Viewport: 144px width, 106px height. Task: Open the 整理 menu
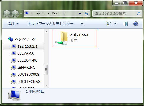pyautogui.click(x=13, y=23)
